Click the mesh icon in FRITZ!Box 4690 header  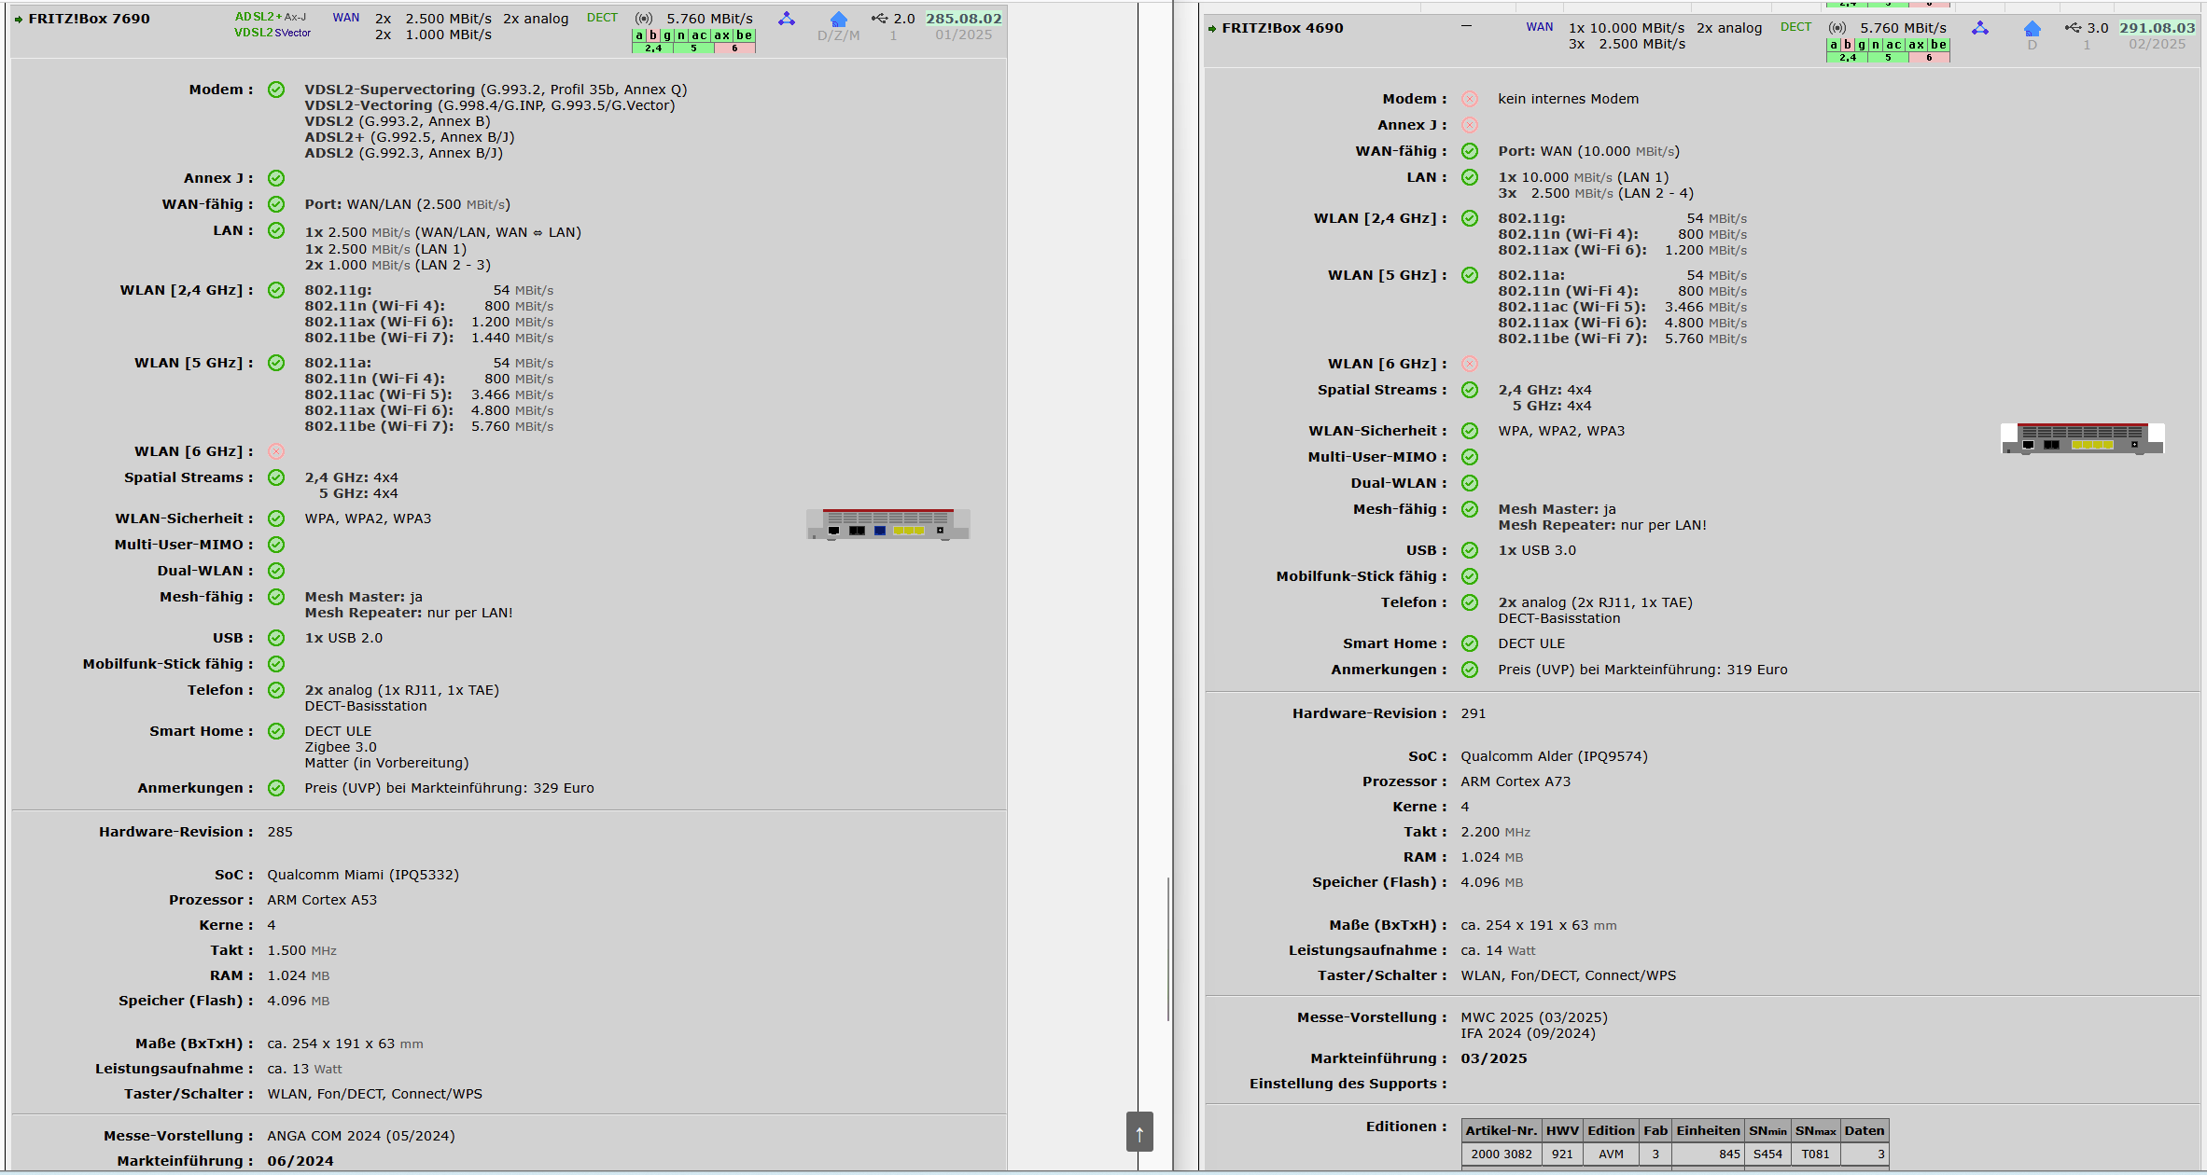pyautogui.click(x=1980, y=28)
